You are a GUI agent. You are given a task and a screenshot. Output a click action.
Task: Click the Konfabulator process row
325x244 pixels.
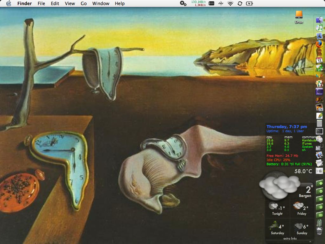[x=291, y=140]
